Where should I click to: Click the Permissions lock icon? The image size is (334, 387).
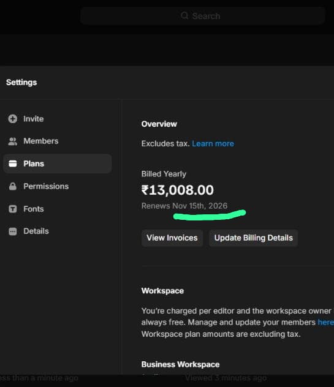click(13, 186)
